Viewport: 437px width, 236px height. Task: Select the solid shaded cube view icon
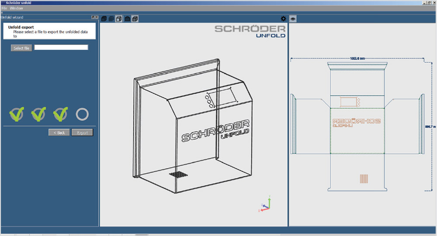pyautogui.click(x=104, y=19)
